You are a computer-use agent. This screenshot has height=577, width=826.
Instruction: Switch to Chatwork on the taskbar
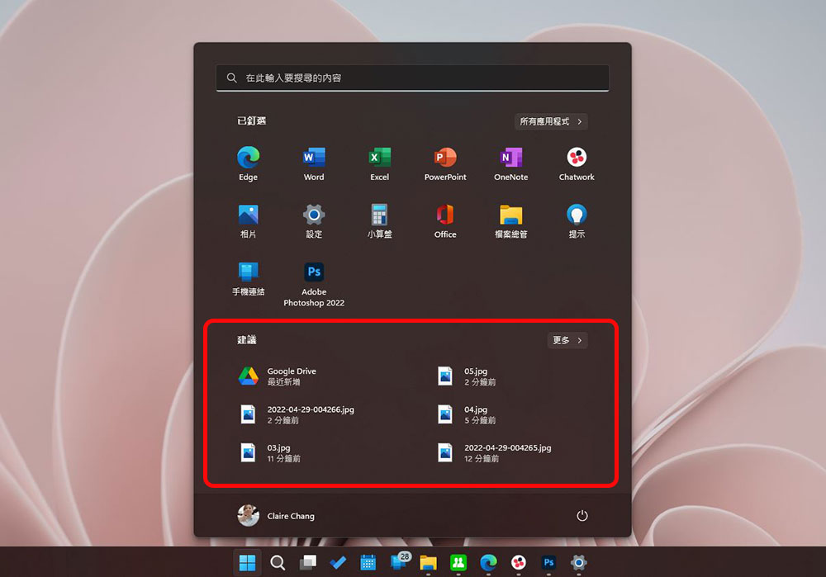coord(519,563)
